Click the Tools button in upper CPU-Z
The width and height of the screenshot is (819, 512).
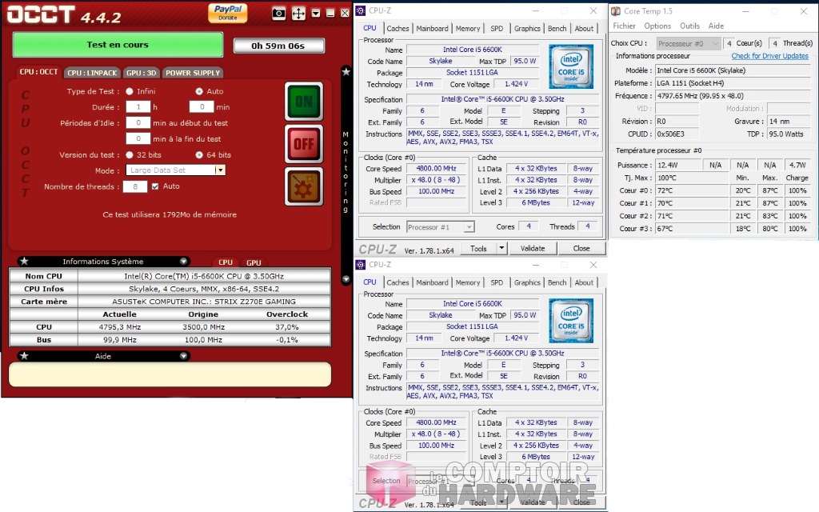click(478, 248)
